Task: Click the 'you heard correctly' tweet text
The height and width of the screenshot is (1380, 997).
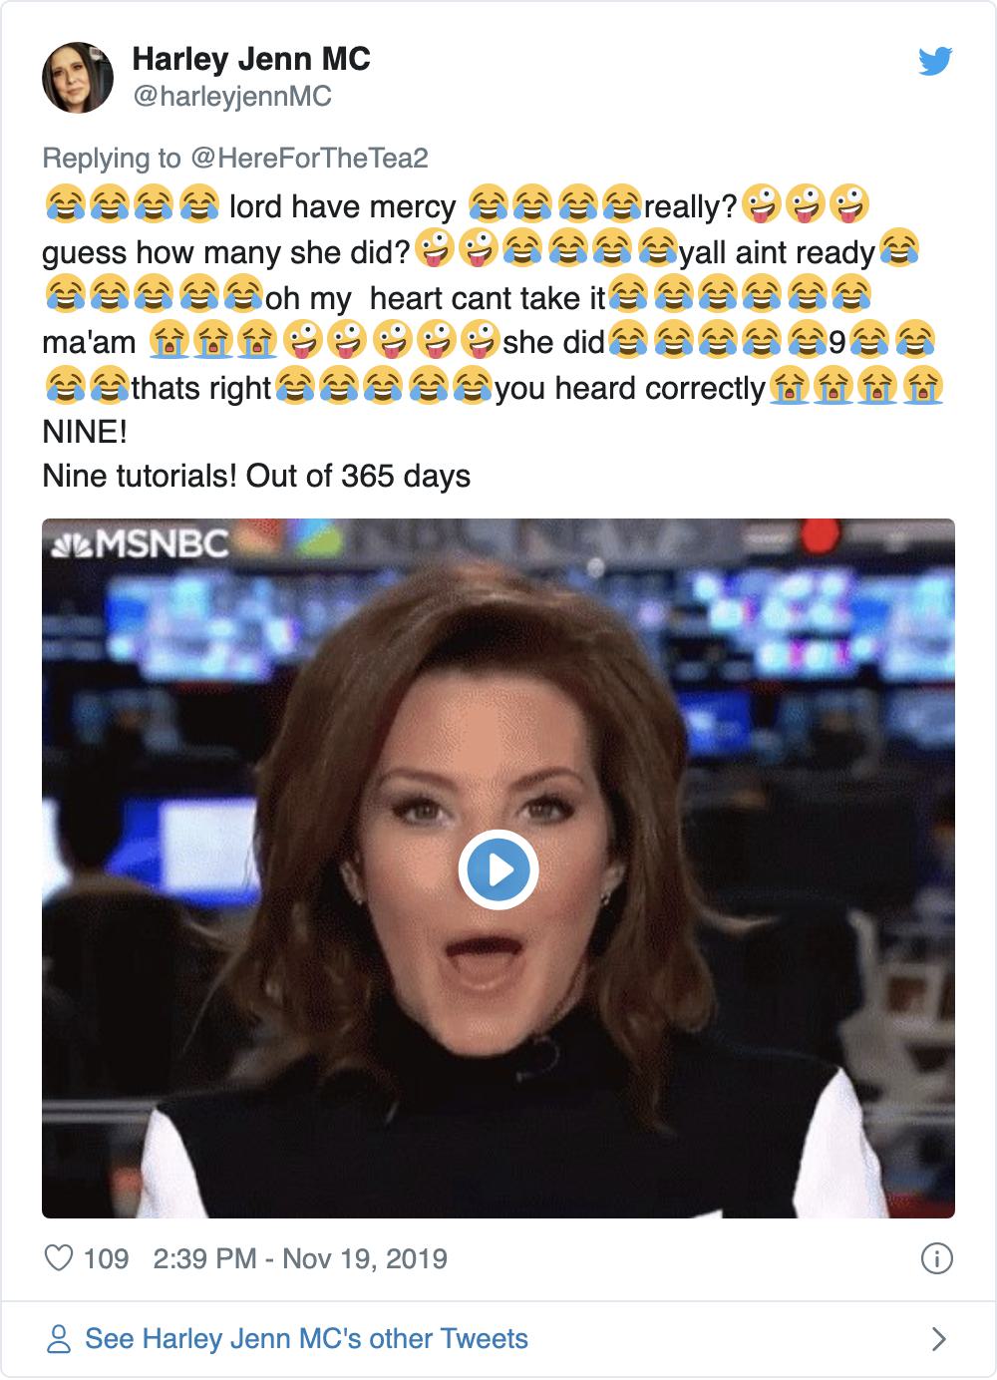Action: [x=630, y=387]
